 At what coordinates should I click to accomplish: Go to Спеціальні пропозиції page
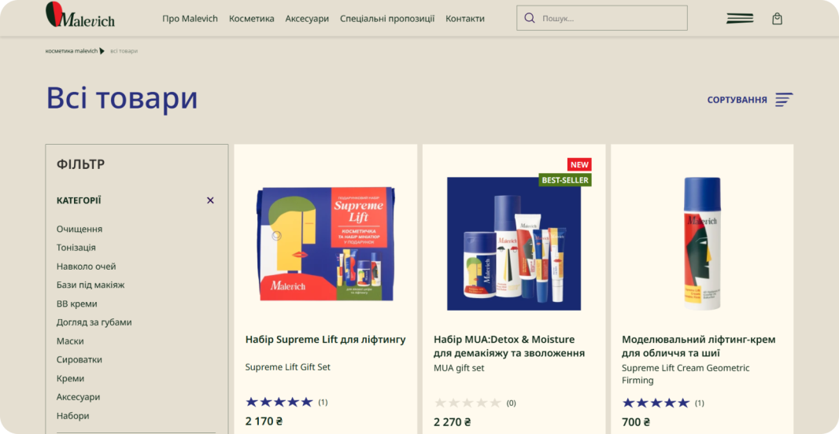coord(387,19)
